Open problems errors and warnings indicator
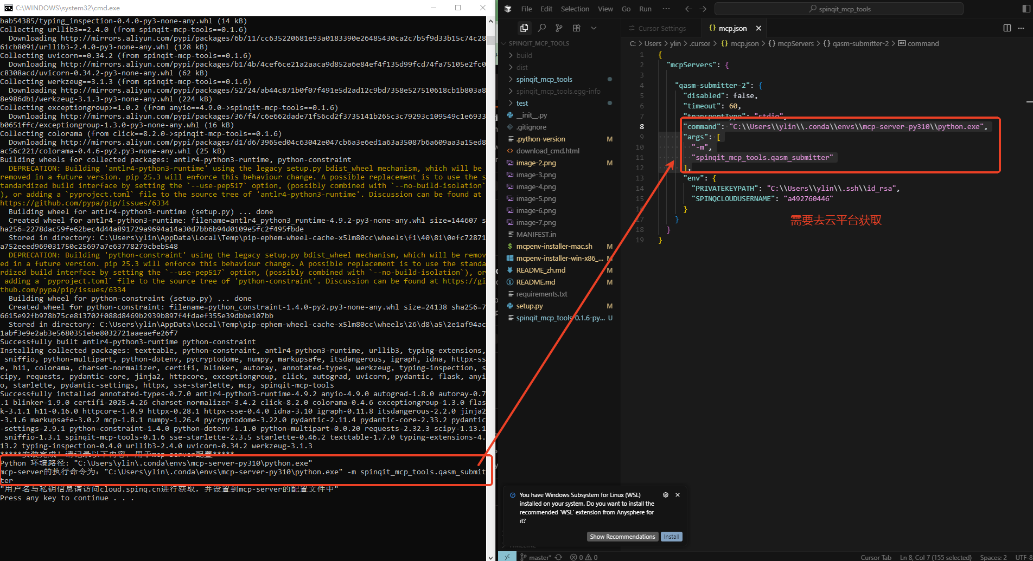1033x561 pixels. [584, 557]
